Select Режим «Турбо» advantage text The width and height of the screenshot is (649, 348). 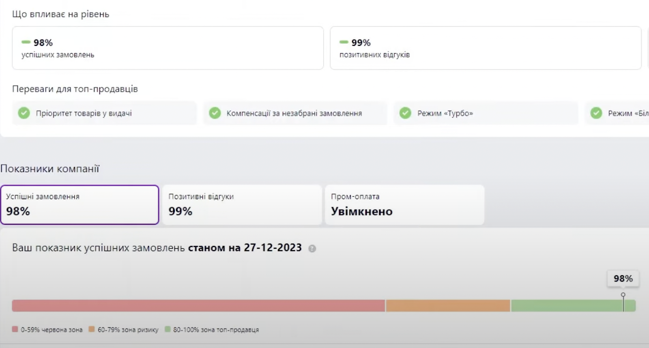click(445, 113)
